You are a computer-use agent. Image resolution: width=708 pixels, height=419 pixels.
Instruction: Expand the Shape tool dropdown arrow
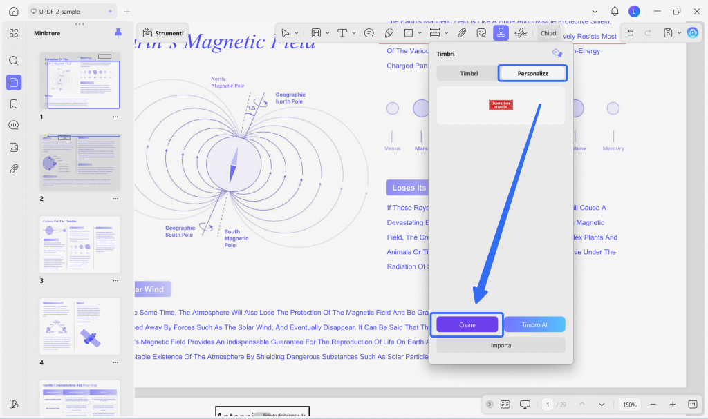pyautogui.click(x=420, y=33)
